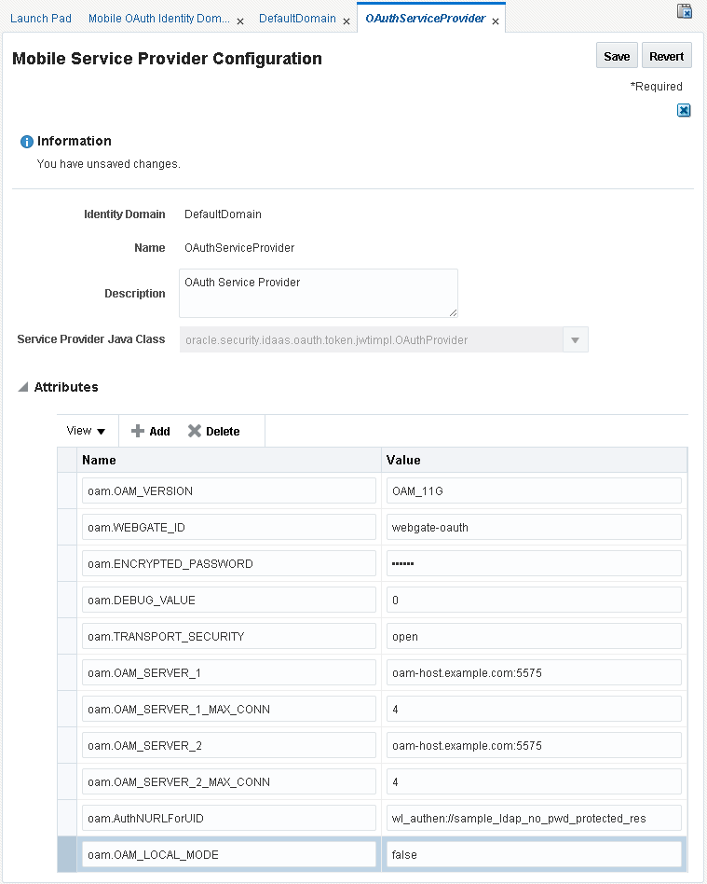Click the oam.OAM_SERVER_2 name field
707x884 pixels.
(x=229, y=745)
